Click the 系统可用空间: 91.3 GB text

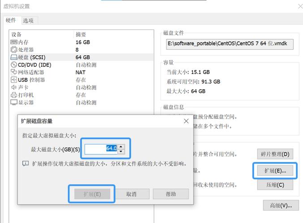(193, 82)
